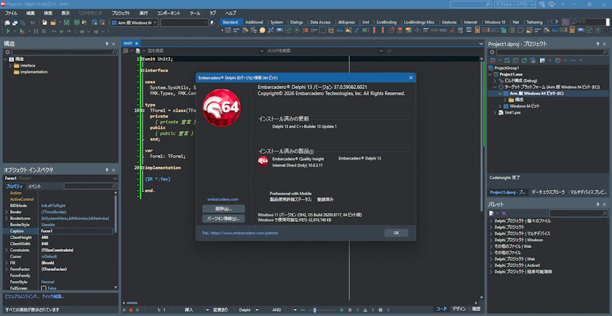
Task: Click the gear icon in Structure panel
Action: click(x=7, y=52)
